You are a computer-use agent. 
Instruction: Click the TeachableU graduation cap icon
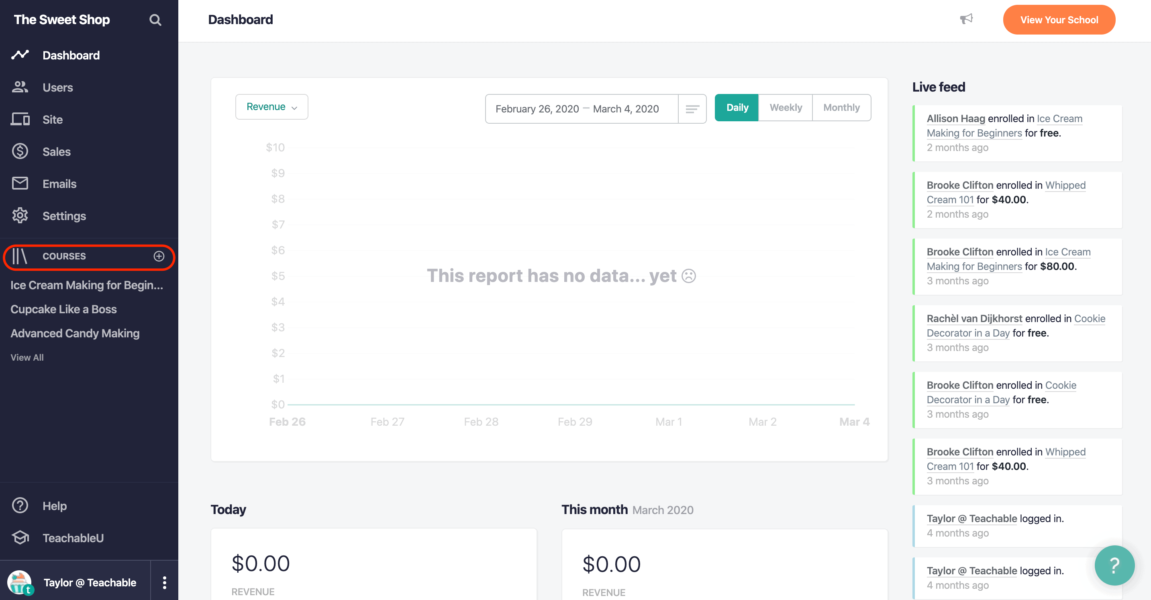tap(20, 537)
